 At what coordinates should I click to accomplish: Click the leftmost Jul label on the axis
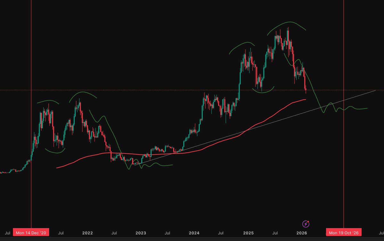tap(8, 233)
